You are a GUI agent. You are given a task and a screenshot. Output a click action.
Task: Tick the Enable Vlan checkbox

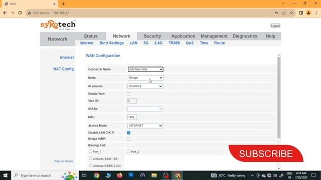tap(128, 94)
